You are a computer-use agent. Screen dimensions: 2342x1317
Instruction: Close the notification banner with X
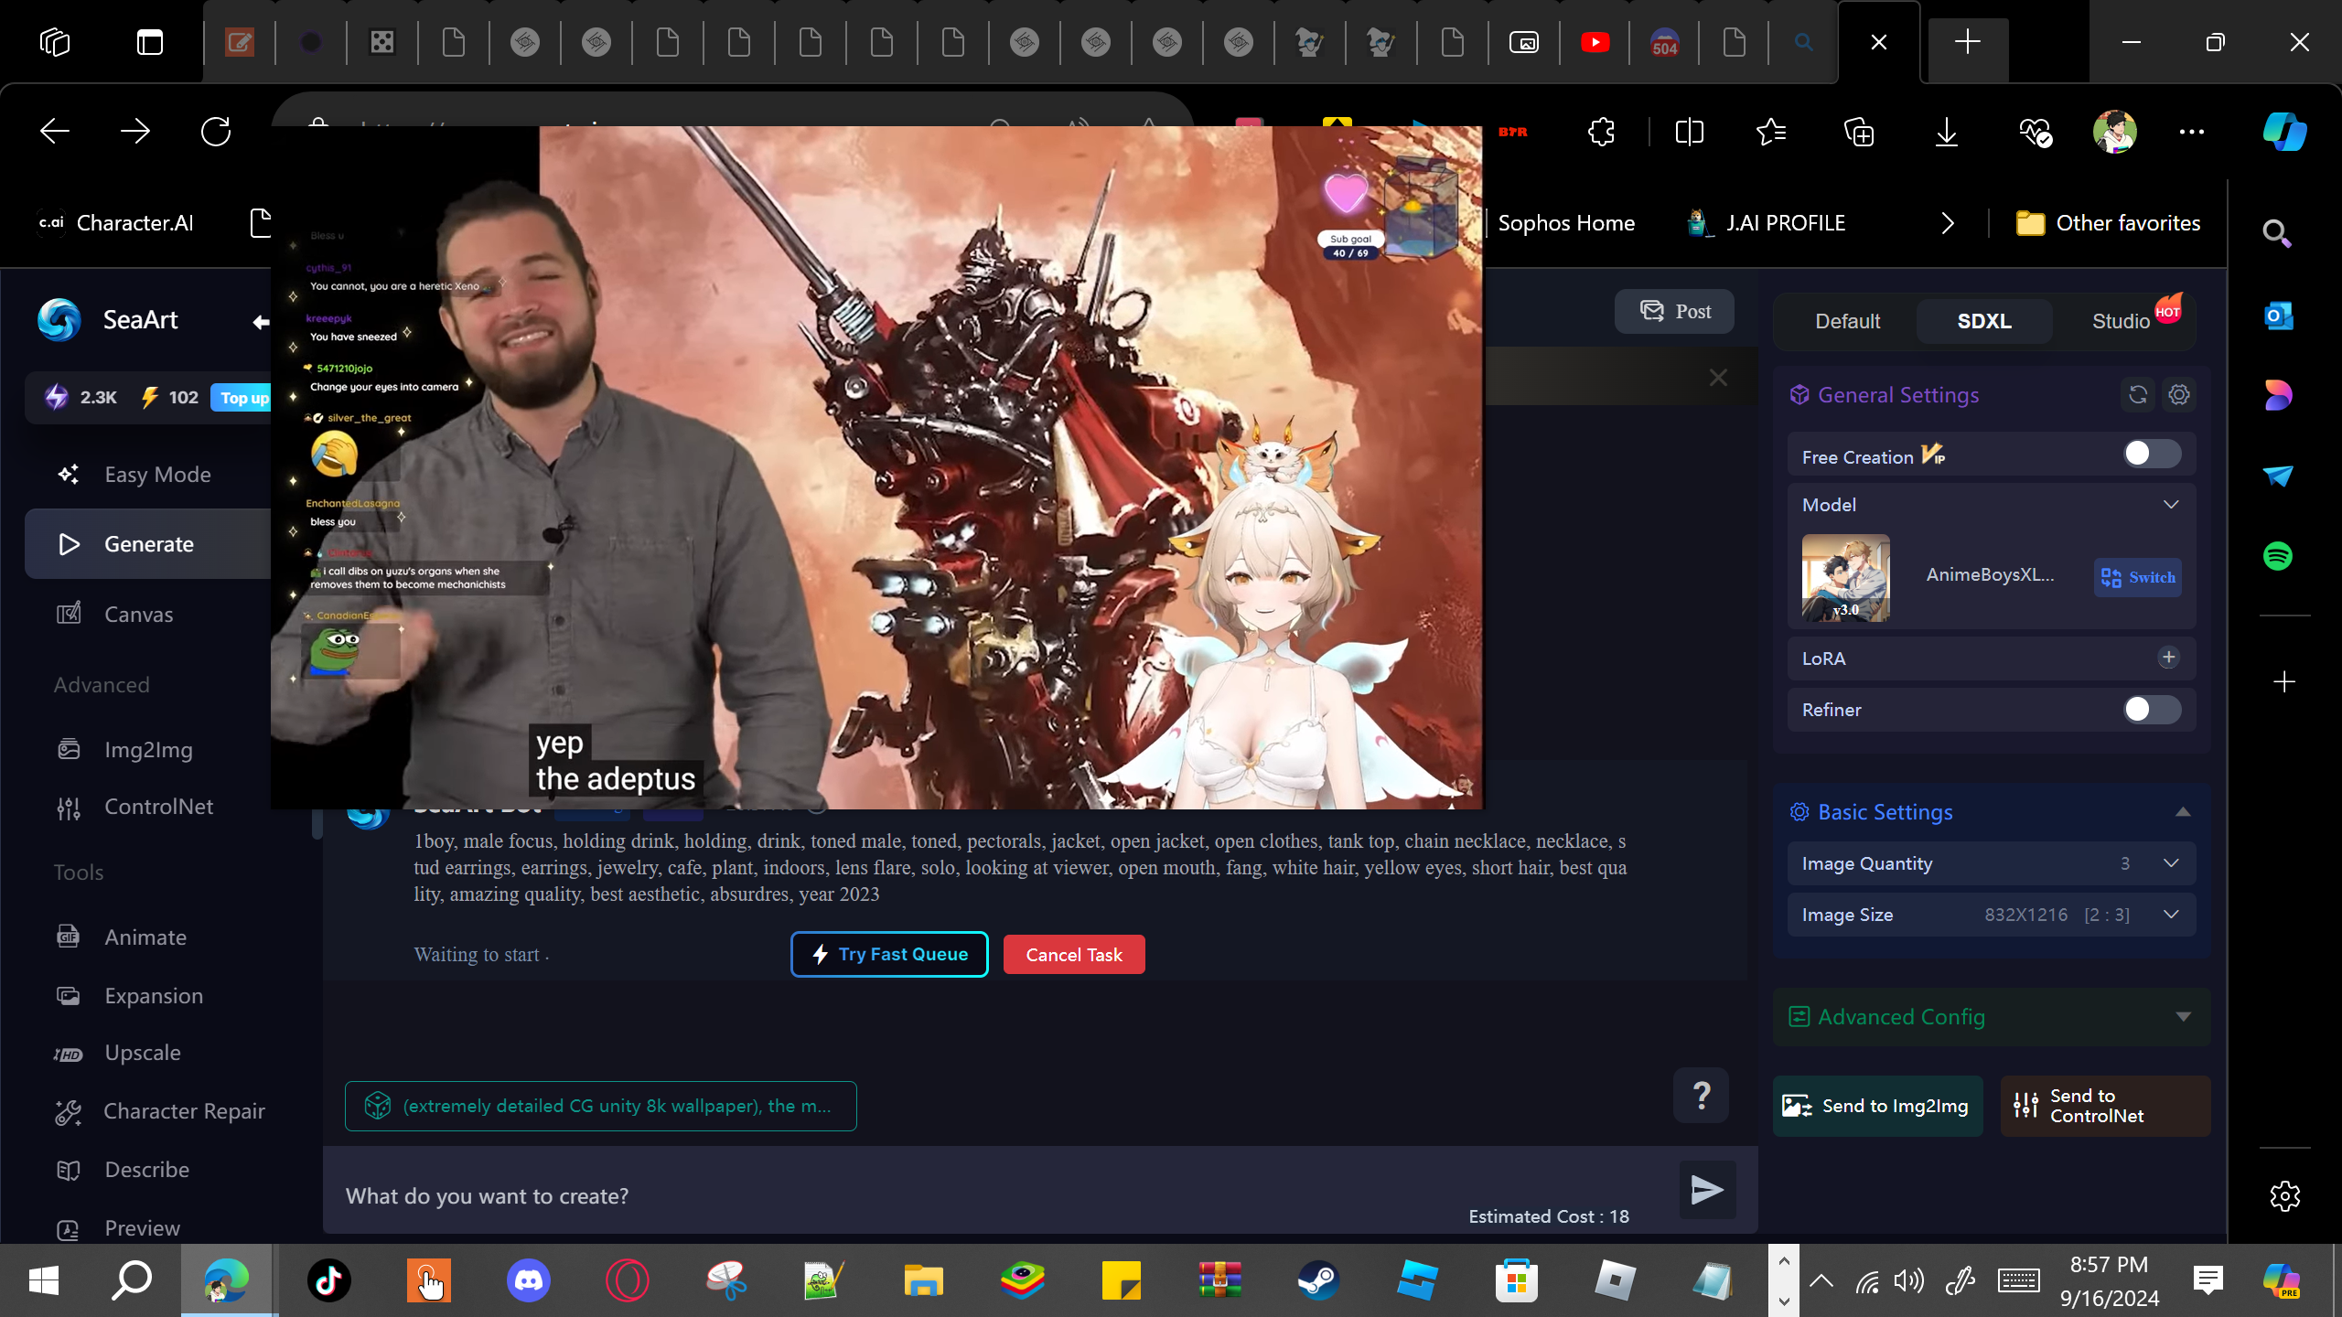(x=1718, y=377)
